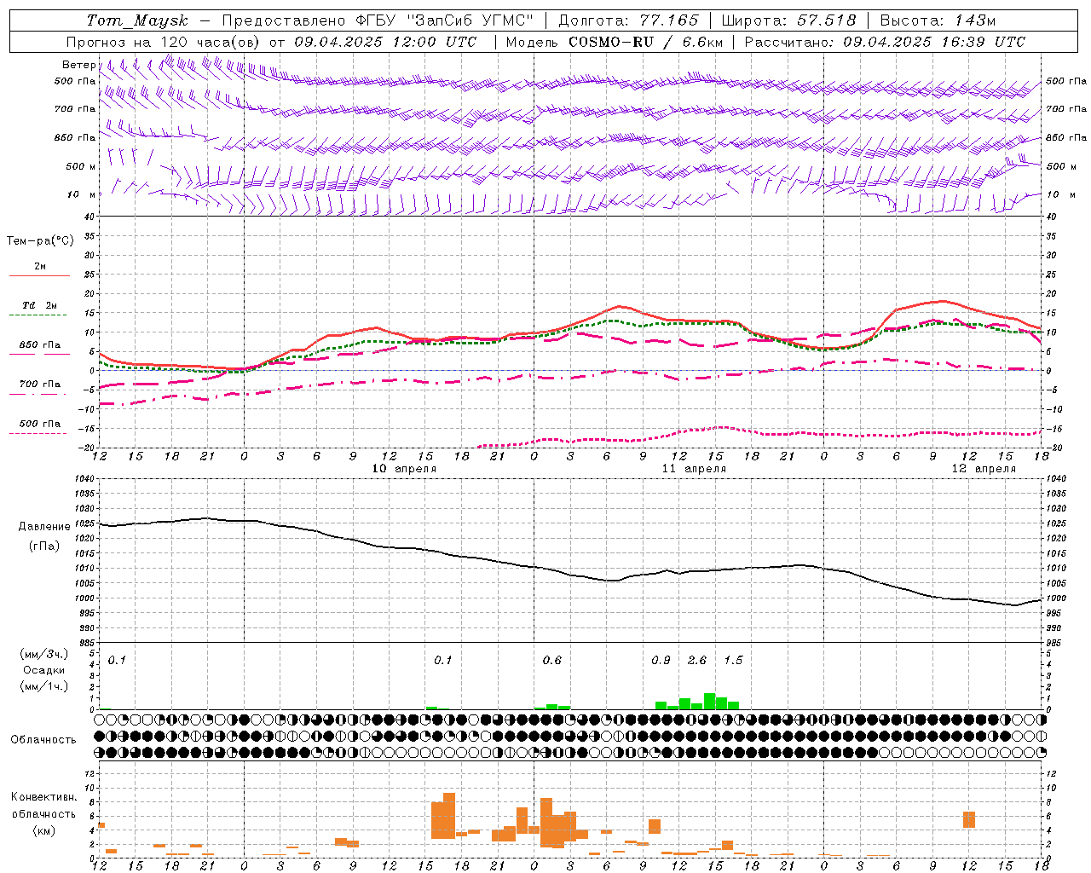Click the 700 гПа temperature legend label
This screenshot has width=1091, height=873.
(x=40, y=384)
